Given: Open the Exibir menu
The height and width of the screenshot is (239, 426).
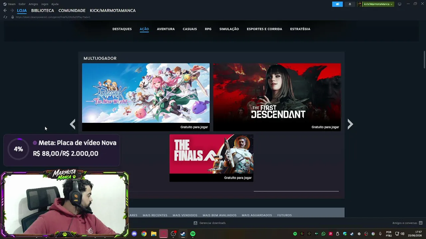Looking at the screenshot, I should [22, 4].
